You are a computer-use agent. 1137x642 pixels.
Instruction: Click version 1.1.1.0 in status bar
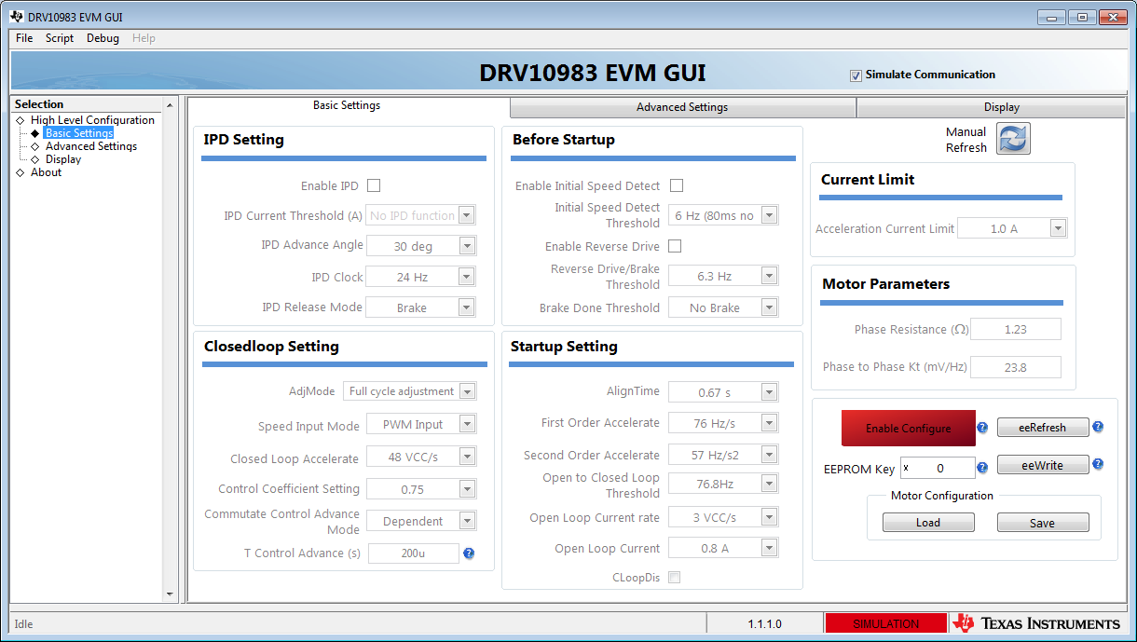click(764, 623)
